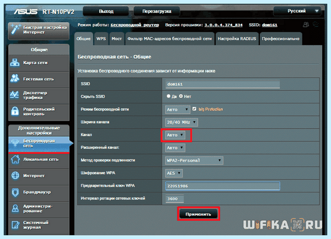Click the Guest Network icon (Гостевая сеть)

(15, 79)
